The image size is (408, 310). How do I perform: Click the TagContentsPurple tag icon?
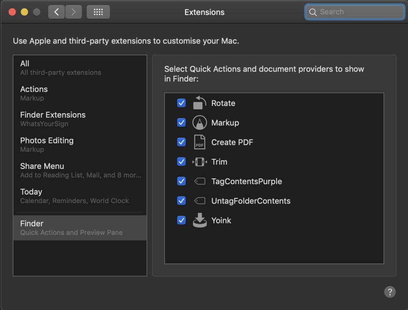[199, 181]
